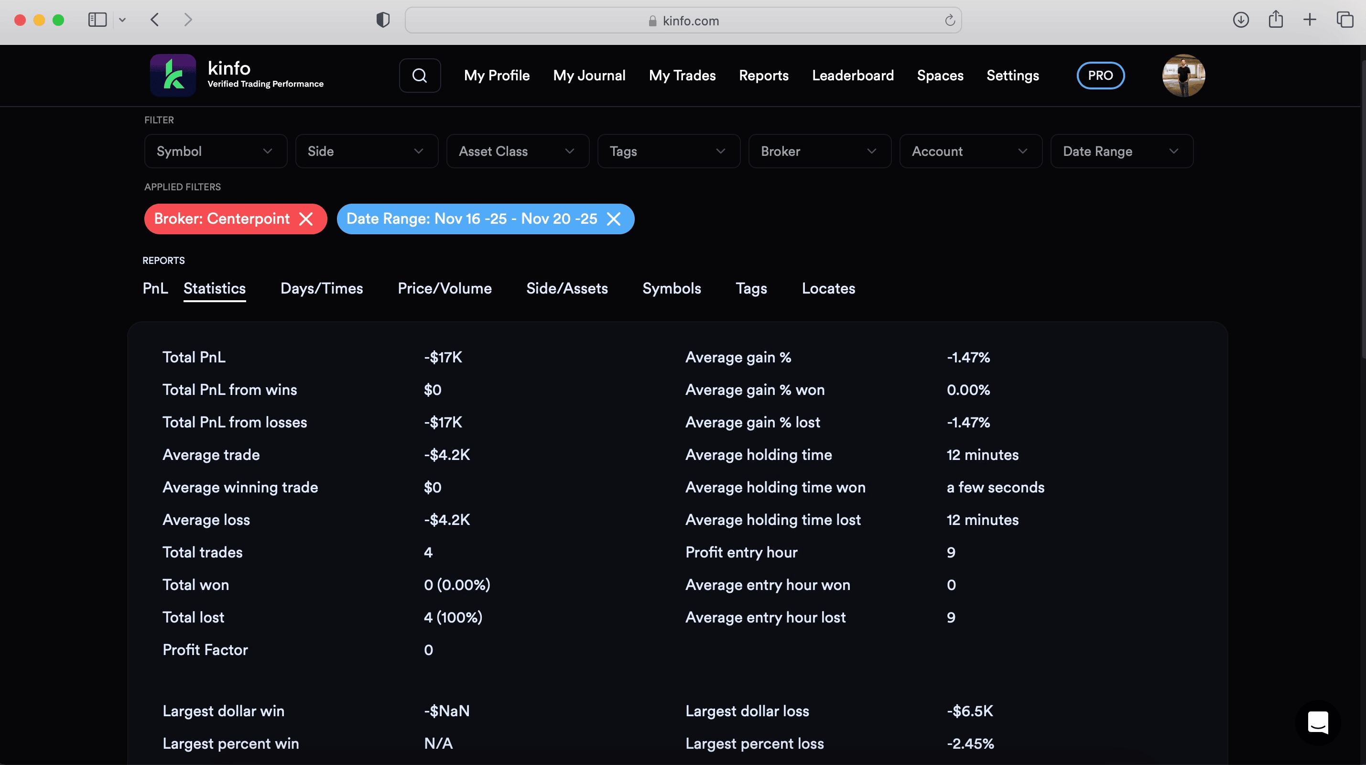Screen dimensions: 1366x765
Task: Open the user profile avatar
Action: [x=1183, y=76]
